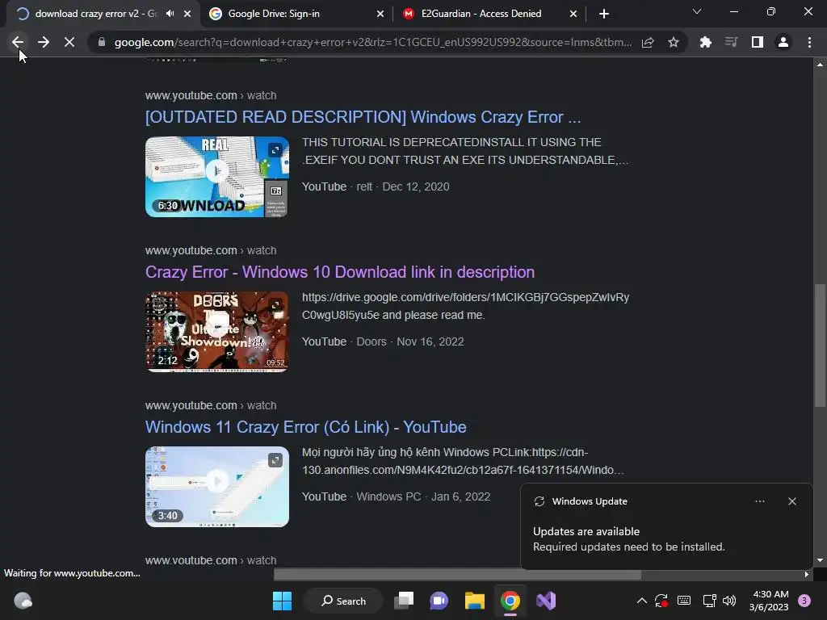Click the relt Dec 12, 2020 source line
This screenshot has height=620, width=827.
click(x=376, y=186)
